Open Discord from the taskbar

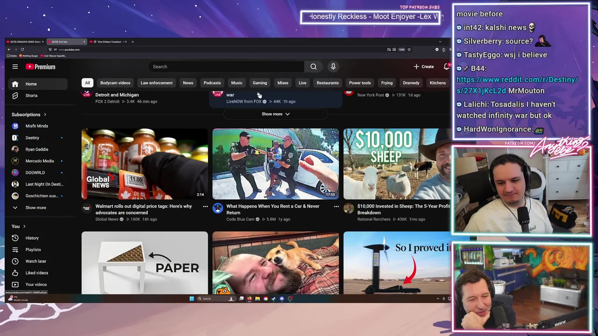pos(282,299)
